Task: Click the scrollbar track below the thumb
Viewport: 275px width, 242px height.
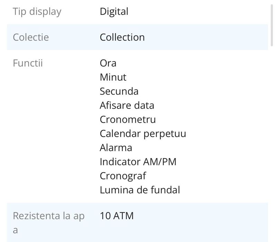Action: point(272,138)
